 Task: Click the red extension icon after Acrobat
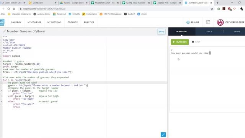[x=230, y=9]
